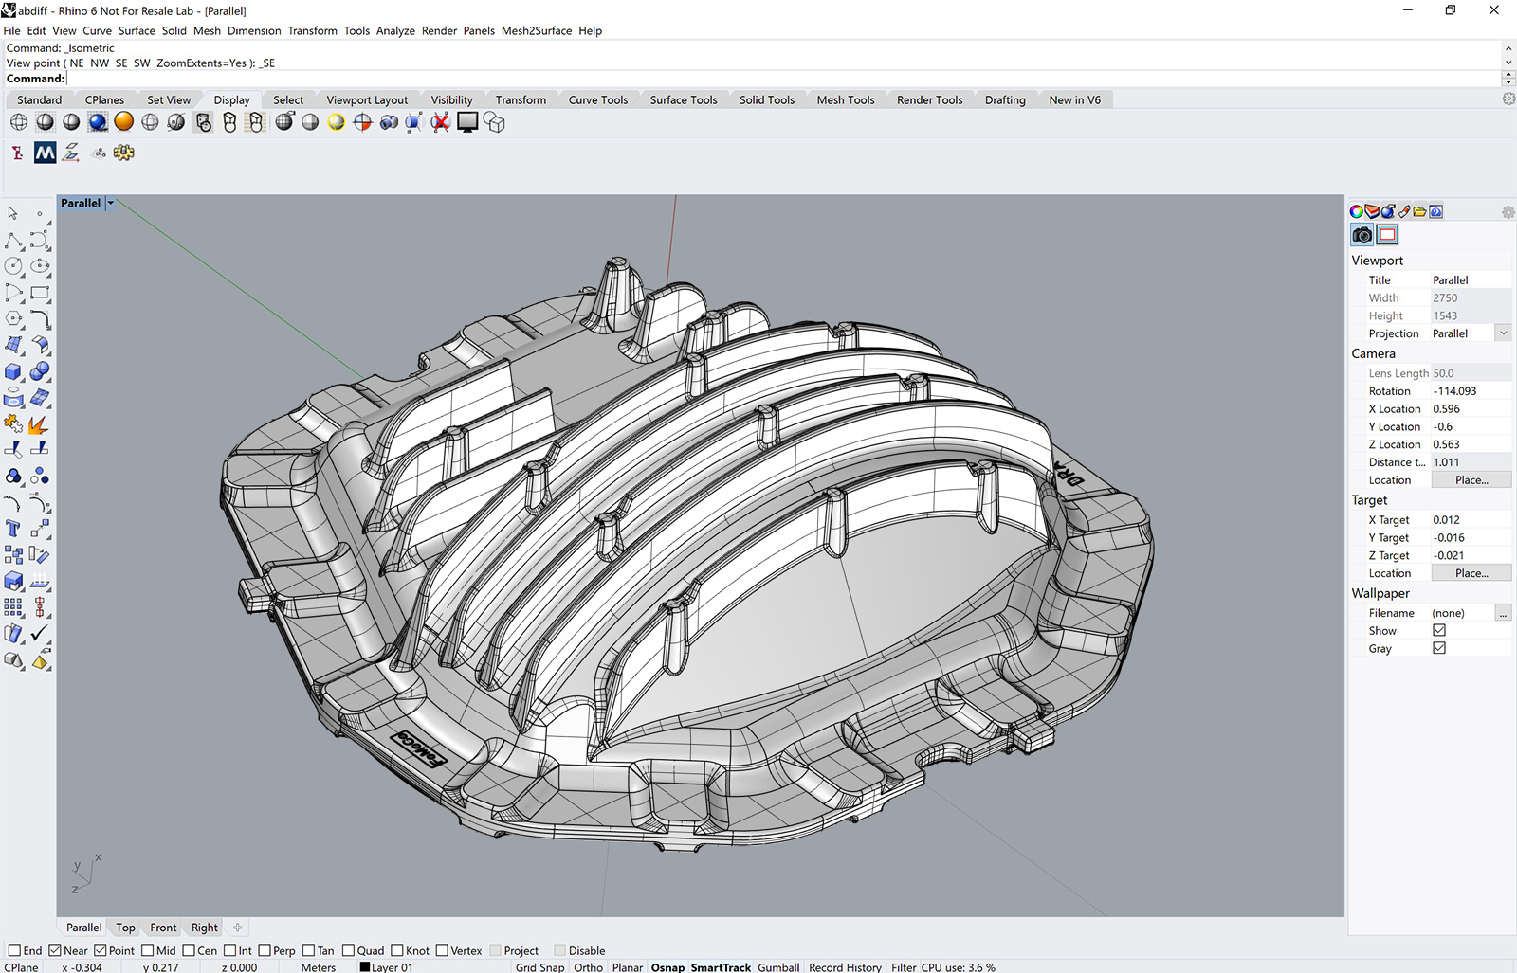Enable the End osnap checkbox
Screen dimensions: 1517x973
[x=14, y=950]
